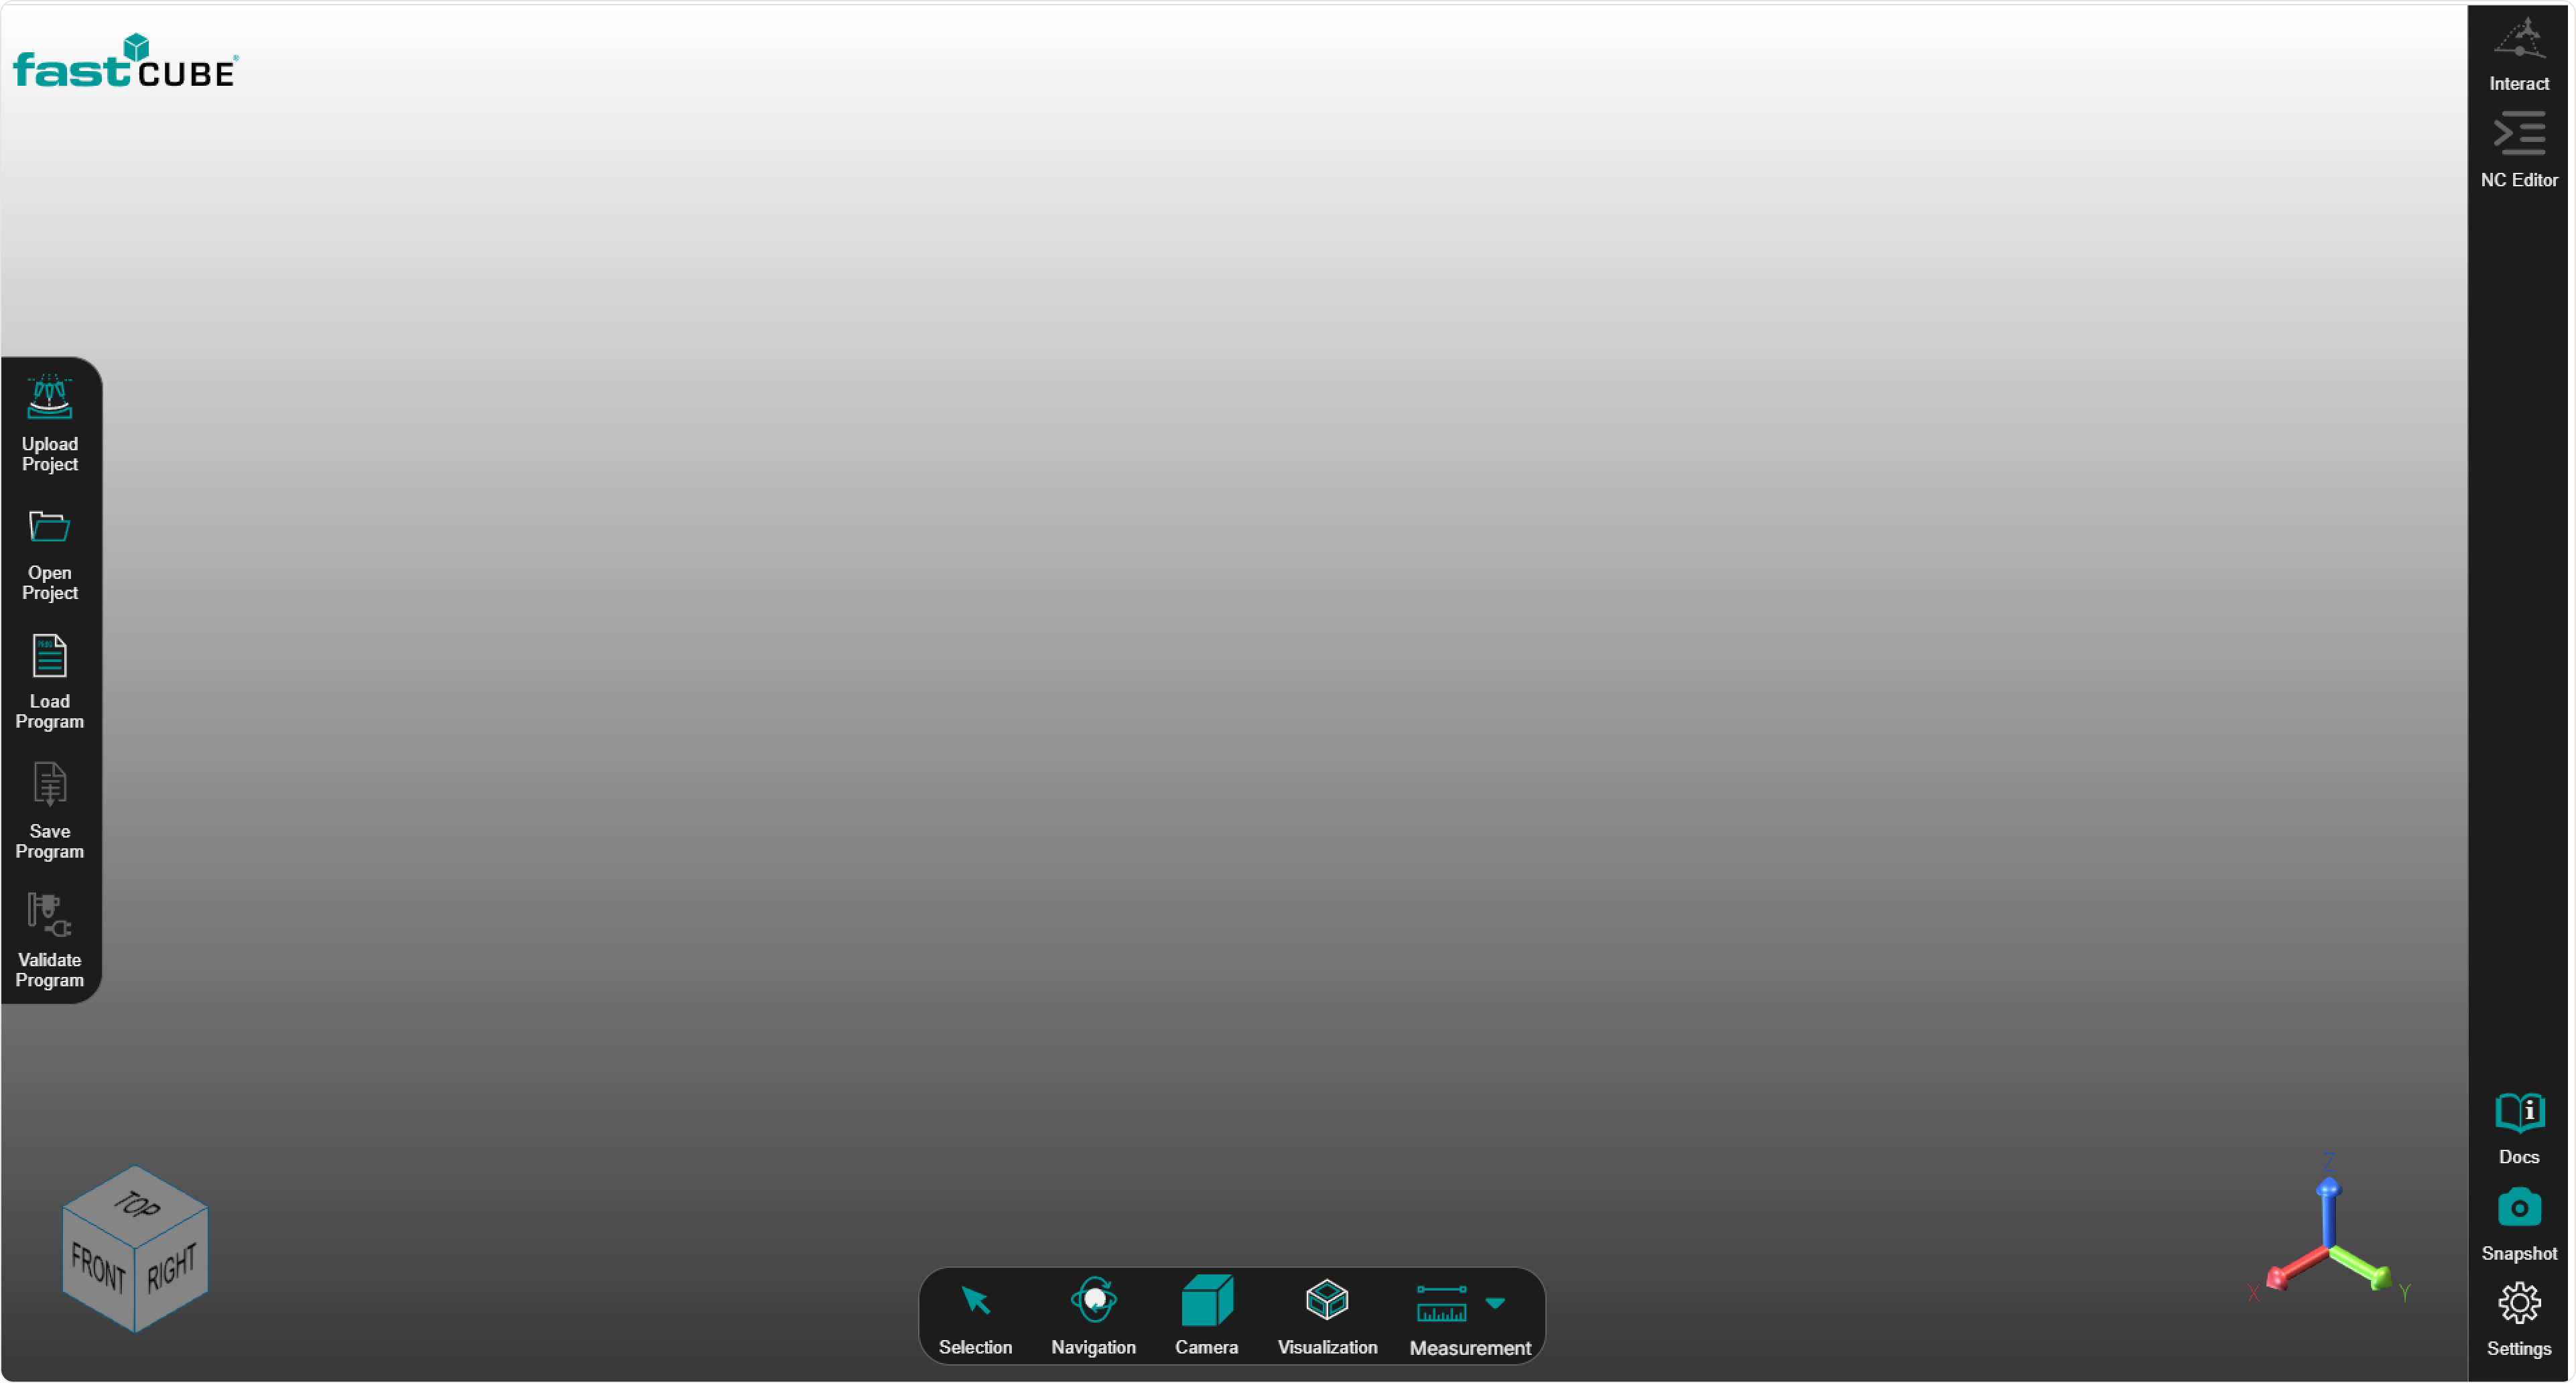
Task: Click the RIGHT face of the view cube
Action: 172,1268
